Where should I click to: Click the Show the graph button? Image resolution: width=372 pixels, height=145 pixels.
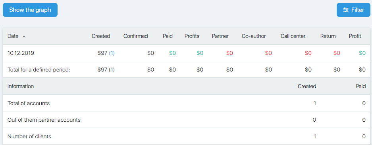pos(30,10)
